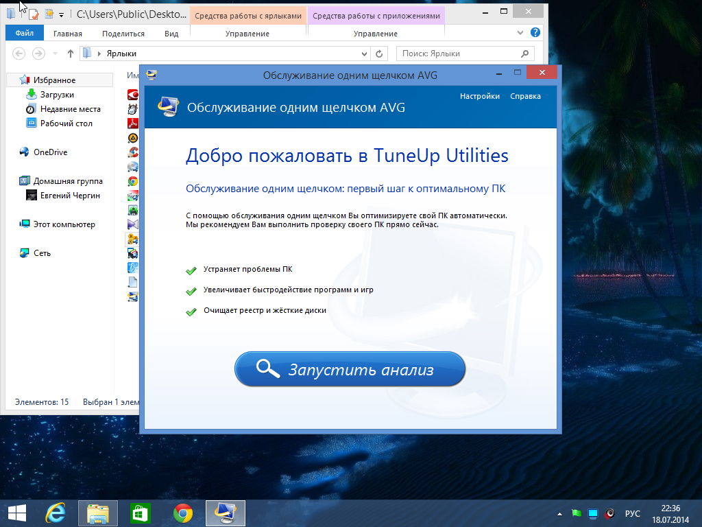Click the Properties icon in Explorer quick access toolbar
Image resolution: width=702 pixels, height=527 pixels.
(33, 14)
